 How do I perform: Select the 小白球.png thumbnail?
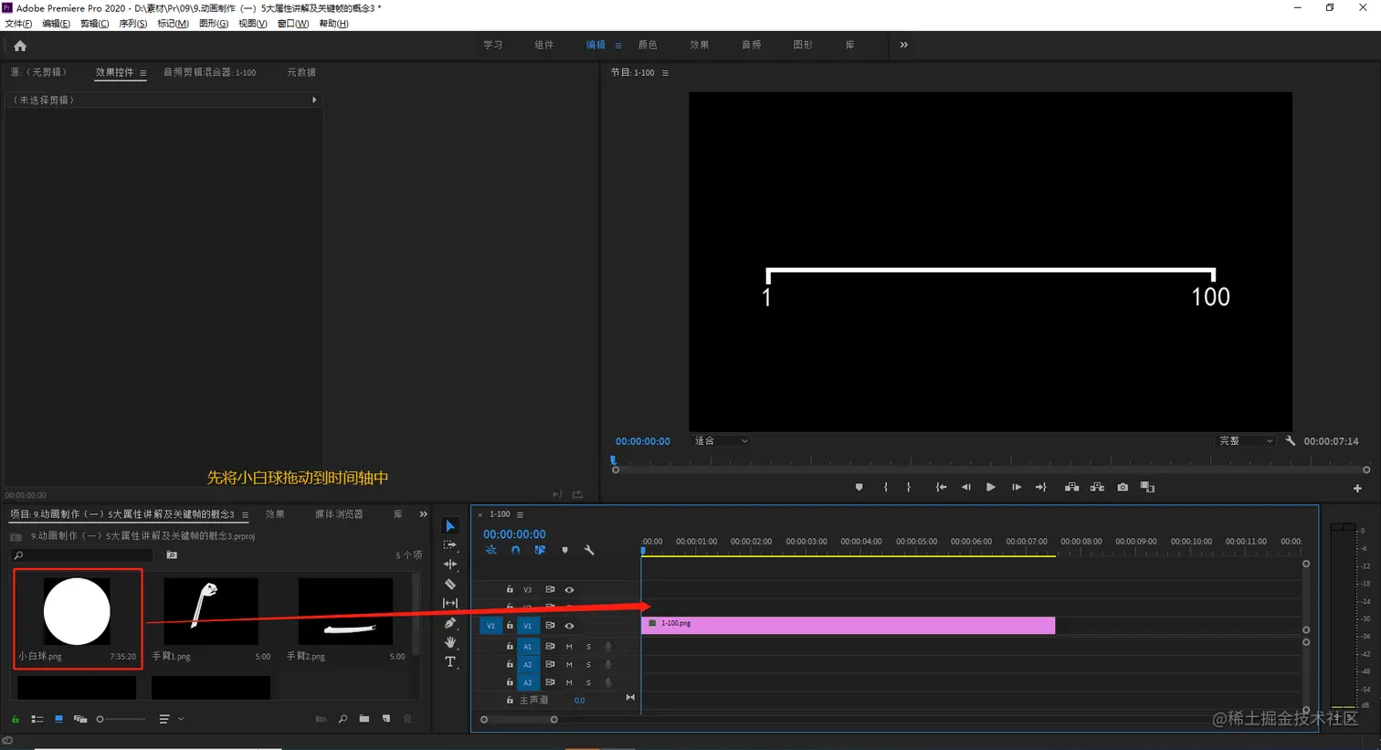click(x=78, y=618)
